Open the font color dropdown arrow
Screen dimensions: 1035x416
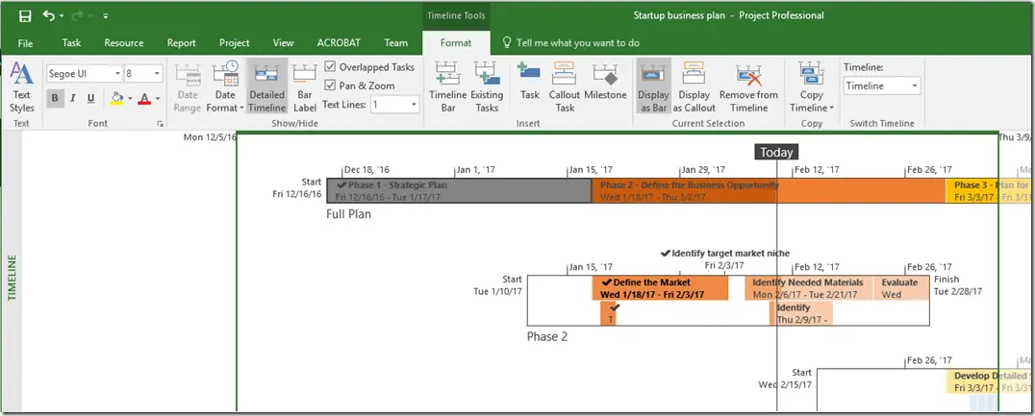point(157,99)
